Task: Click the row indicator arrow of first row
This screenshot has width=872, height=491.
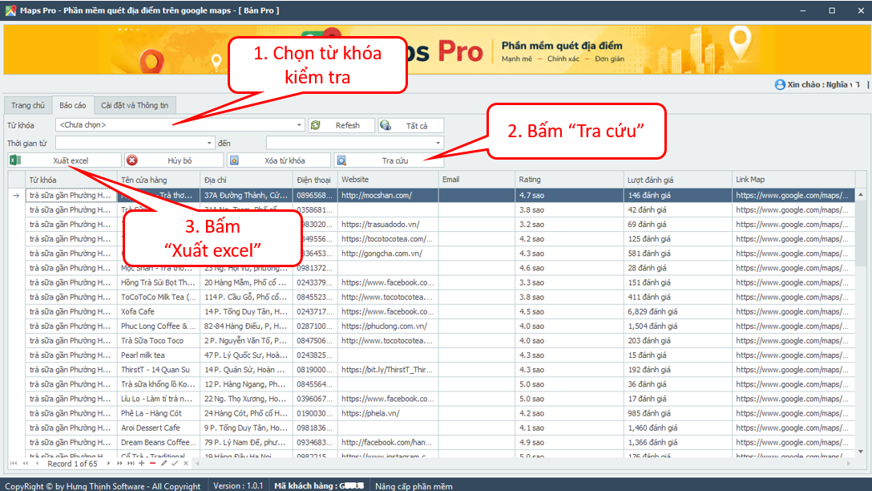Action: point(16,196)
